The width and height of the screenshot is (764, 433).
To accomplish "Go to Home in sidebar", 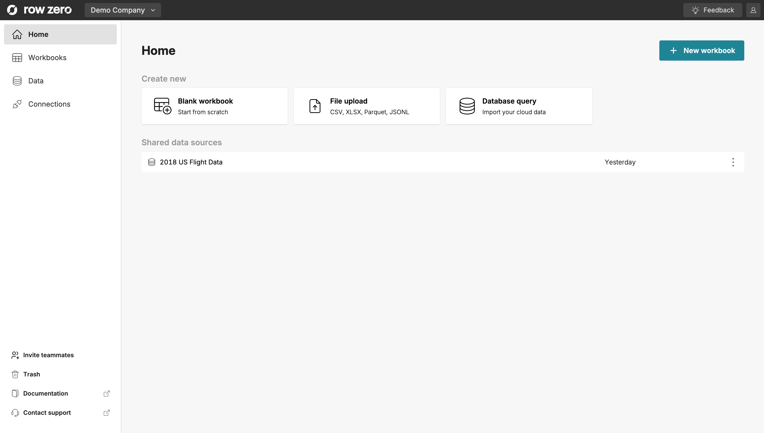I will 60,34.
